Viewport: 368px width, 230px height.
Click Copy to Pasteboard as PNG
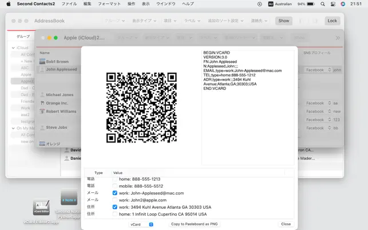[195, 224]
